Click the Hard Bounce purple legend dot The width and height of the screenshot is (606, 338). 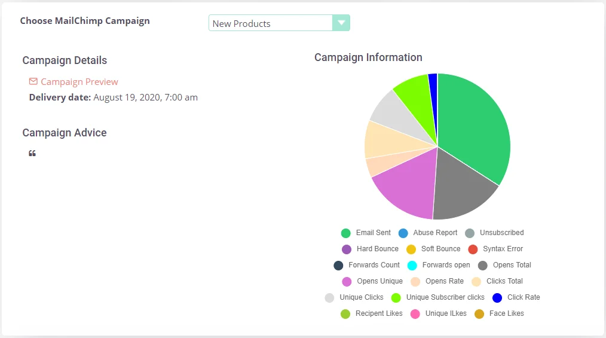tap(347, 249)
